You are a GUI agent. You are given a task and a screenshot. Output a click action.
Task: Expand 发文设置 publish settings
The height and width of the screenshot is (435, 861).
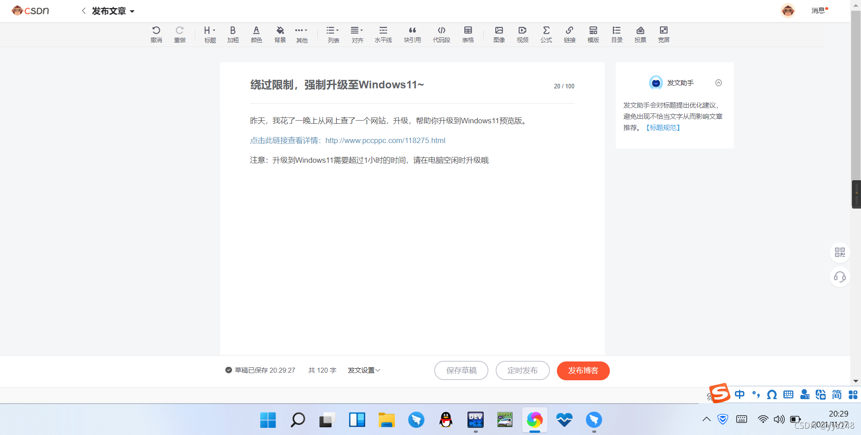pos(364,370)
